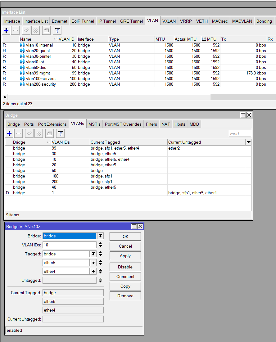
Task: Select Bridge VLAN row with untagged ether2
Action: point(128,148)
